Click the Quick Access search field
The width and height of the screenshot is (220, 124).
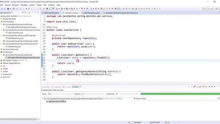tap(208, 9)
